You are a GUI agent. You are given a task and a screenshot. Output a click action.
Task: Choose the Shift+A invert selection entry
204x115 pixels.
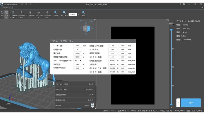75,100
